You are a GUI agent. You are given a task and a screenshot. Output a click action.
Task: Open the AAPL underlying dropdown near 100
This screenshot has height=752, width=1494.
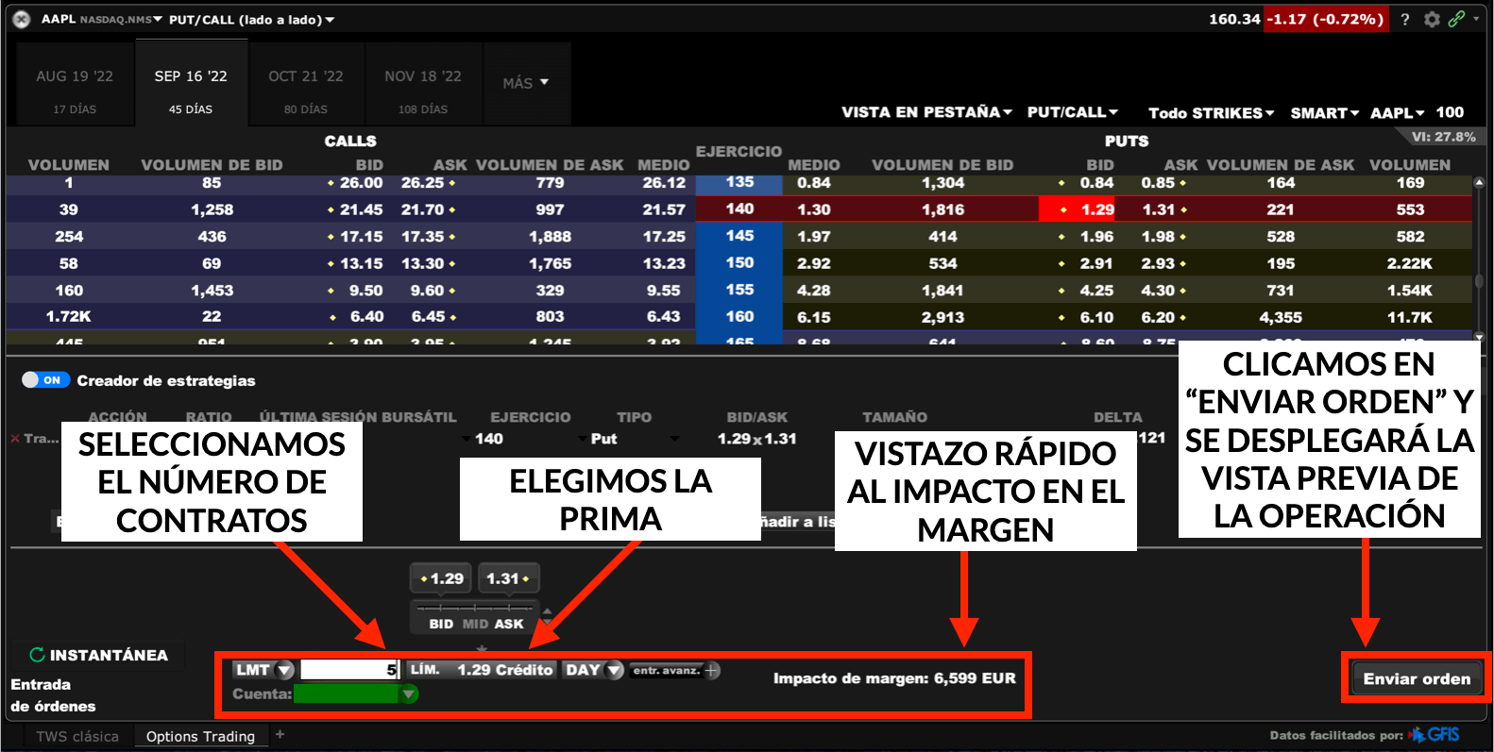click(x=1397, y=112)
